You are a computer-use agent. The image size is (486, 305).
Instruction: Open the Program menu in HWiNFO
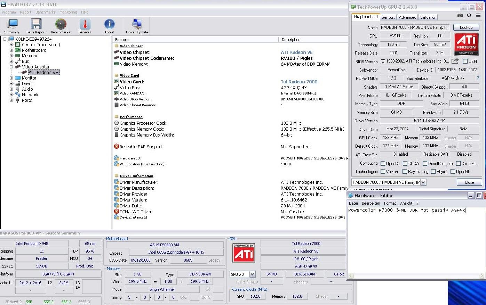[9, 12]
